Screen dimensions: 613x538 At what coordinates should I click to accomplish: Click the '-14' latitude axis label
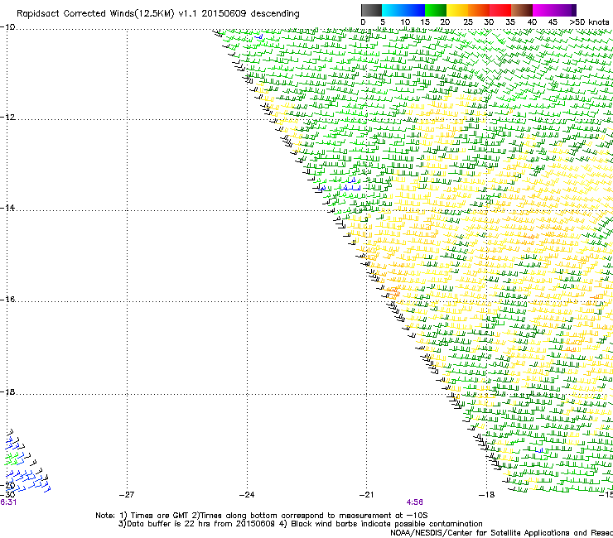(x=7, y=208)
